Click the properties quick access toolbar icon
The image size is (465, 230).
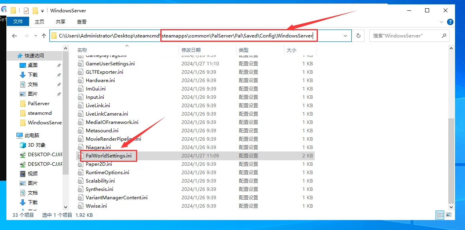pyautogui.click(x=26, y=11)
